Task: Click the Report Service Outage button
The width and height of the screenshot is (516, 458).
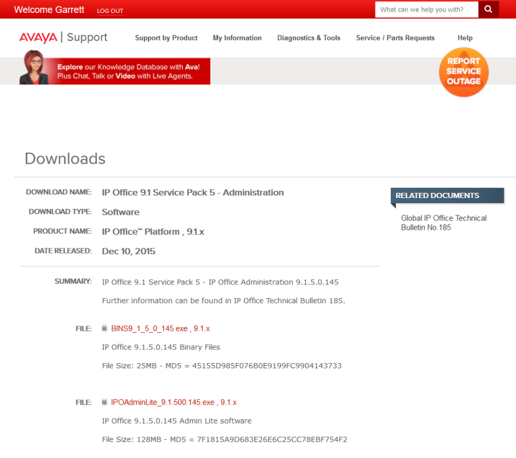Action: click(464, 72)
